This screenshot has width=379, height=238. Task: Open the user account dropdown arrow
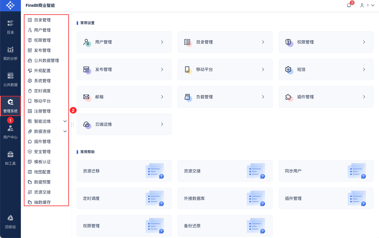tap(372, 5)
